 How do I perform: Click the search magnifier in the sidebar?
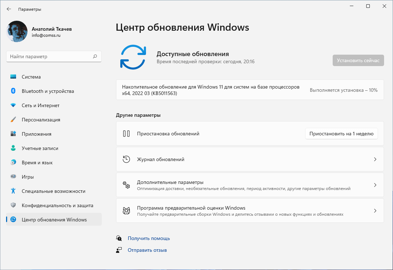[95, 56]
